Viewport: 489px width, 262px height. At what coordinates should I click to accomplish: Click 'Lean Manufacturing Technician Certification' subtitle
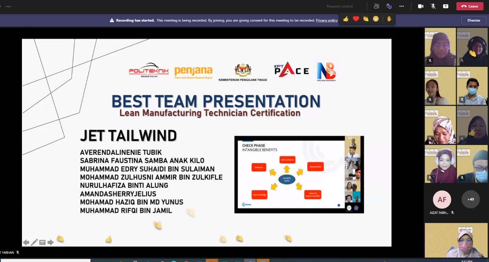pos(210,113)
